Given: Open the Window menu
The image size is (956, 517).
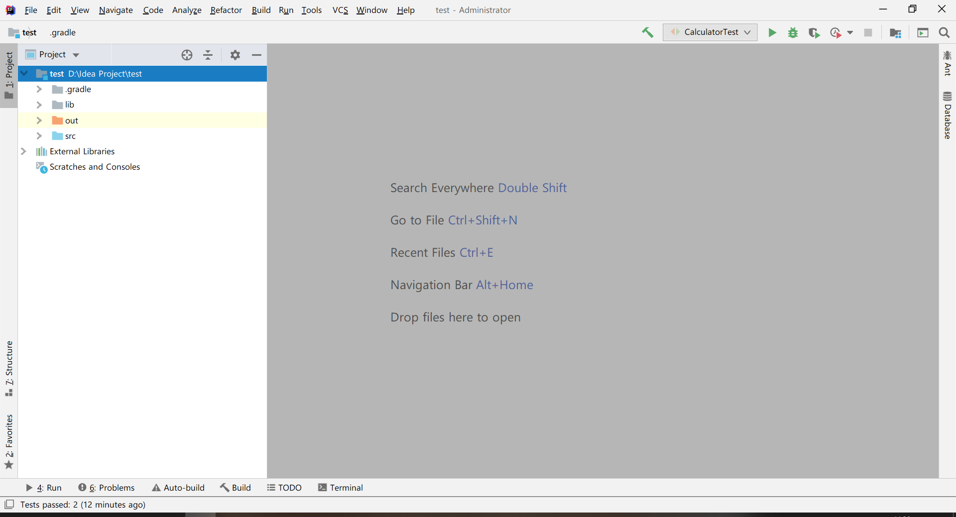Looking at the screenshot, I should (371, 10).
